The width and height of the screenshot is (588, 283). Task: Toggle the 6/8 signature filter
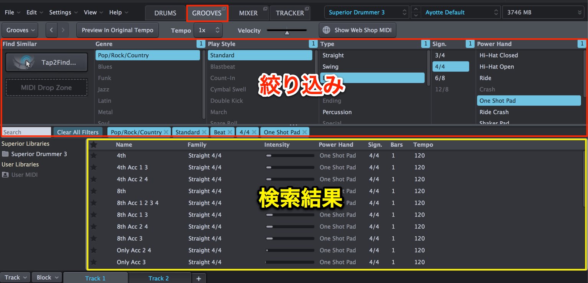tap(440, 78)
